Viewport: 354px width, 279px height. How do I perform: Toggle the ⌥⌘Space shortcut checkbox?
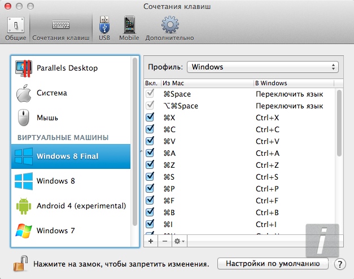(150, 105)
